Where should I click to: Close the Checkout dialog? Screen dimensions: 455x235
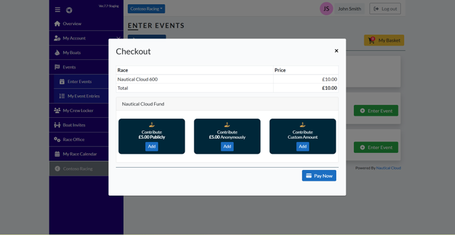[336, 51]
